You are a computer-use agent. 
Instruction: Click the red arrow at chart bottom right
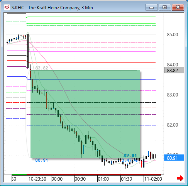point(180,178)
